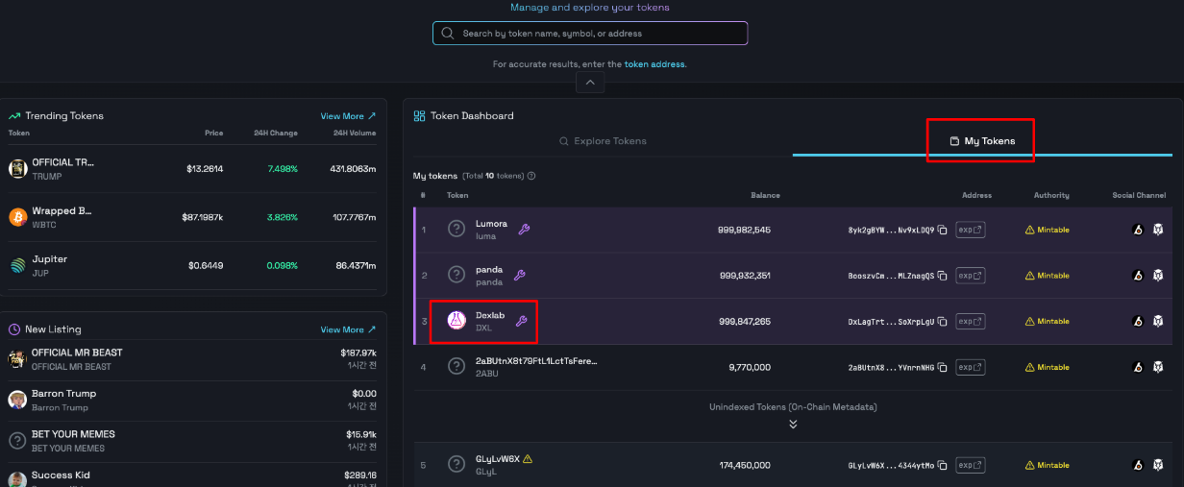Open manage wrench for Dexlab token
Viewport: 1184px width, 487px height.
coord(522,321)
